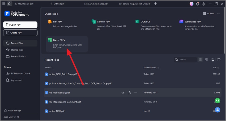Click the share icon for 03 Mountain (1).pdf
Image resolution: width=226 pixels, height=121 pixels.
tap(129, 93)
